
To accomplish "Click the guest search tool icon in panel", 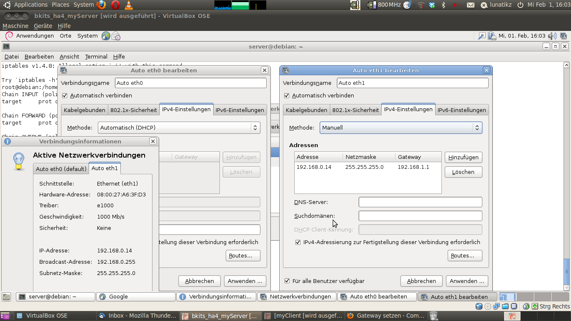I will click(x=482, y=36).
